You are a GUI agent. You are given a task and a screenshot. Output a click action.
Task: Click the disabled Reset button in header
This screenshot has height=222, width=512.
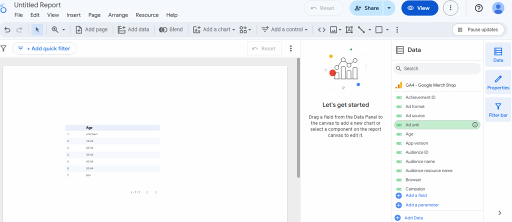point(323,8)
